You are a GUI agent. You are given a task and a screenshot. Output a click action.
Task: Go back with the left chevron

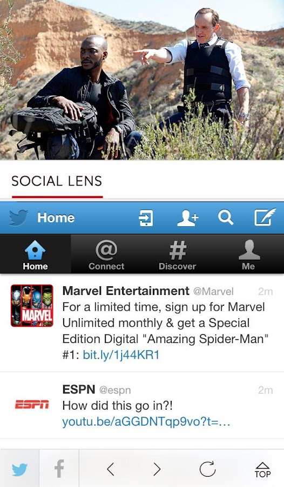[x=111, y=469]
